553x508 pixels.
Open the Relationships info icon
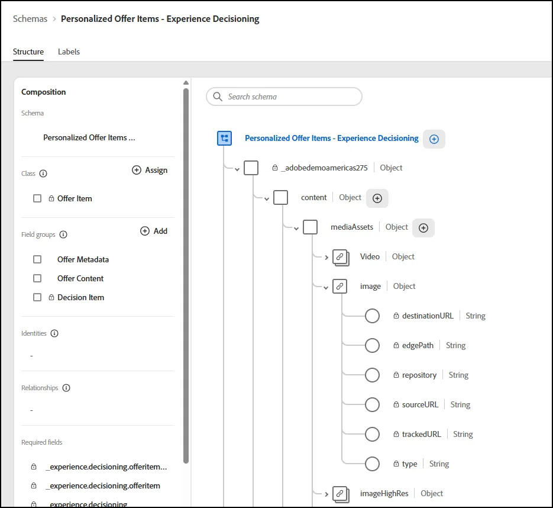tap(66, 388)
